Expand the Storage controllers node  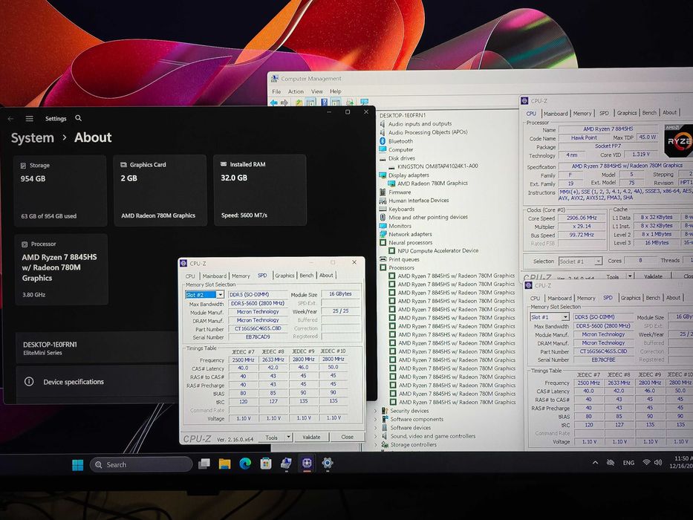pos(376,444)
